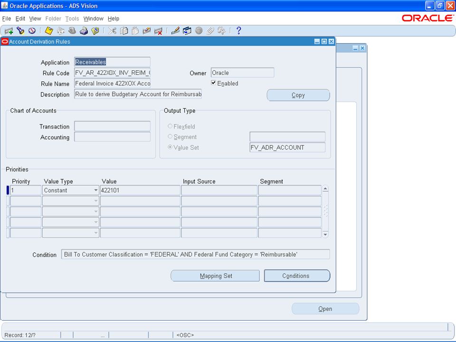Open Value Type dropdown in third priority row

[x=95, y=211]
